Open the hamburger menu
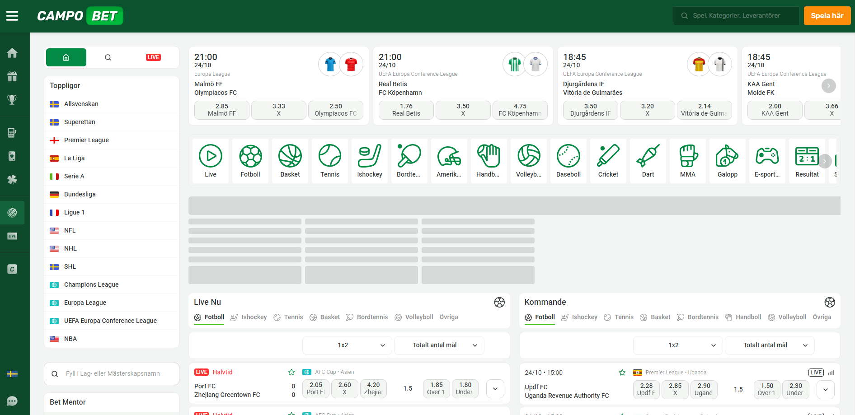 coord(12,16)
